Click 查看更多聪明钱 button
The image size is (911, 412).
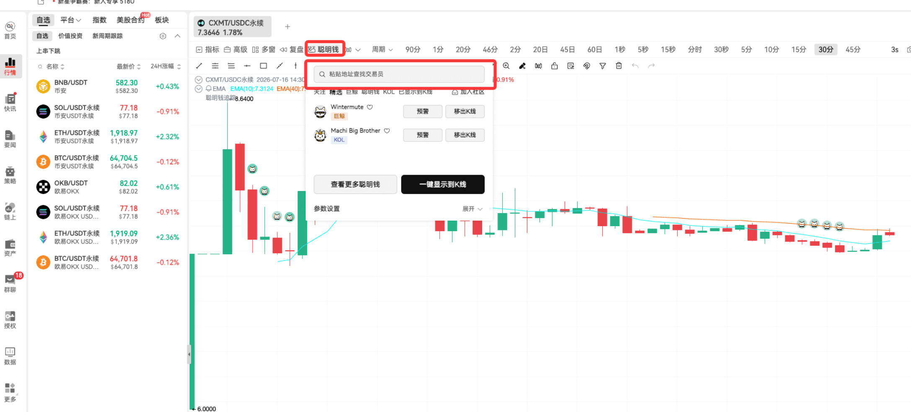point(355,184)
